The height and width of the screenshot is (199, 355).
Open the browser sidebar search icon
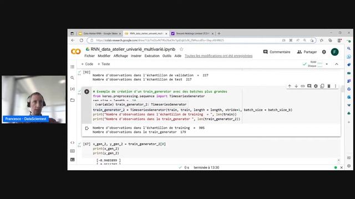coord(349,49)
